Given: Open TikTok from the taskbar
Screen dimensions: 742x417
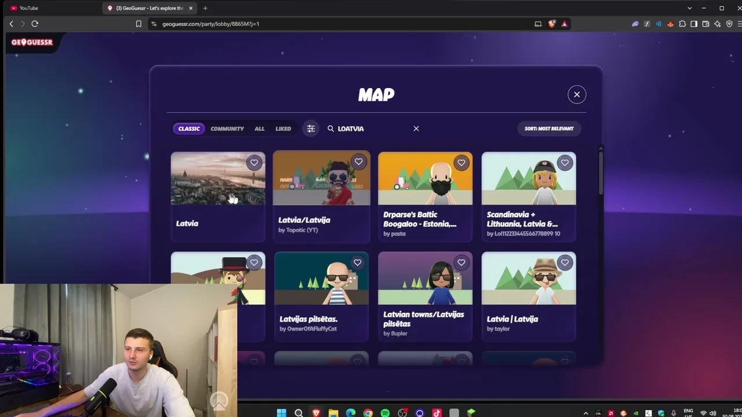Looking at the screenshot, I should [437, 413].
